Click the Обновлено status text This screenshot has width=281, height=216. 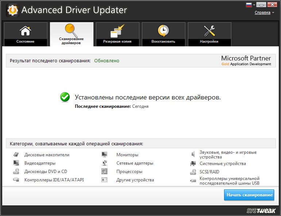tap(107, 61)
